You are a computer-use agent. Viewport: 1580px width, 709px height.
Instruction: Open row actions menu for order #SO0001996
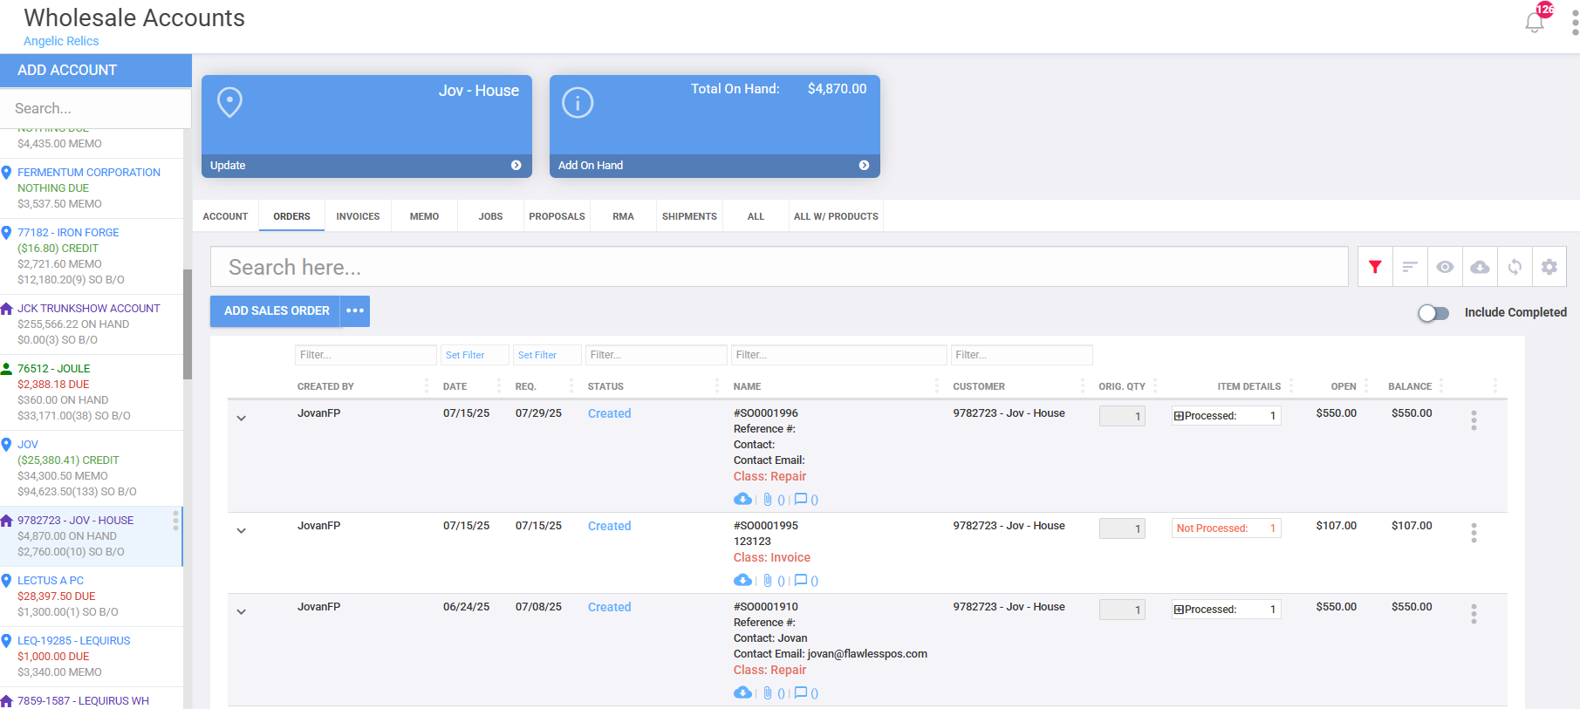(x=1474, y=420)
